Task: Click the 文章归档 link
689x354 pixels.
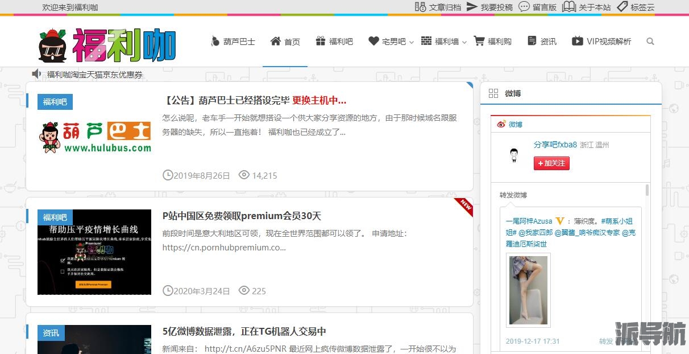Action: [445, 7]
